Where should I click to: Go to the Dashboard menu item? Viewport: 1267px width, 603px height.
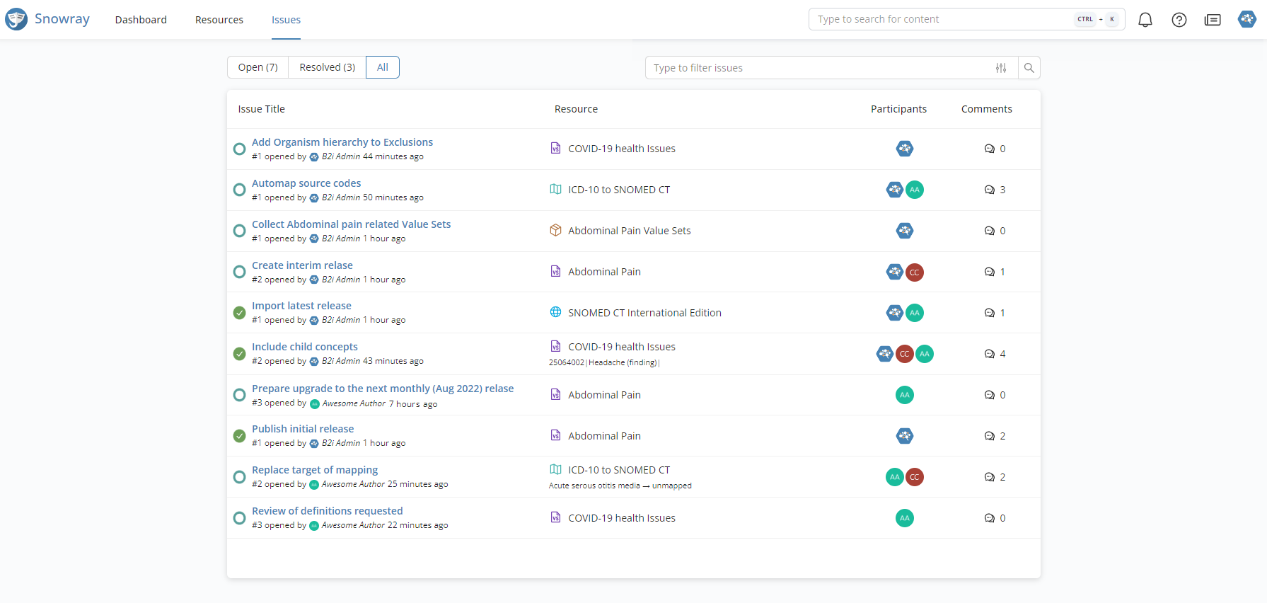point(141,20)
